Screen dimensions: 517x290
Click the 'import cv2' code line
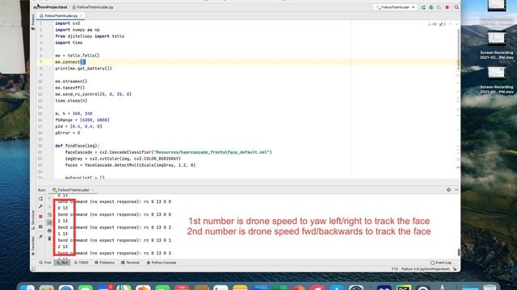pos(68,23)
